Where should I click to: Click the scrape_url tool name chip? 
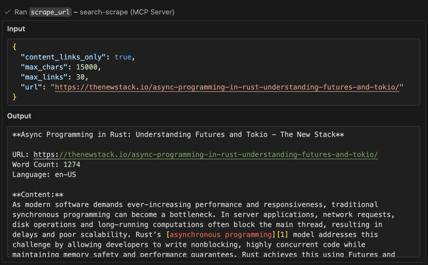point(50,12)
